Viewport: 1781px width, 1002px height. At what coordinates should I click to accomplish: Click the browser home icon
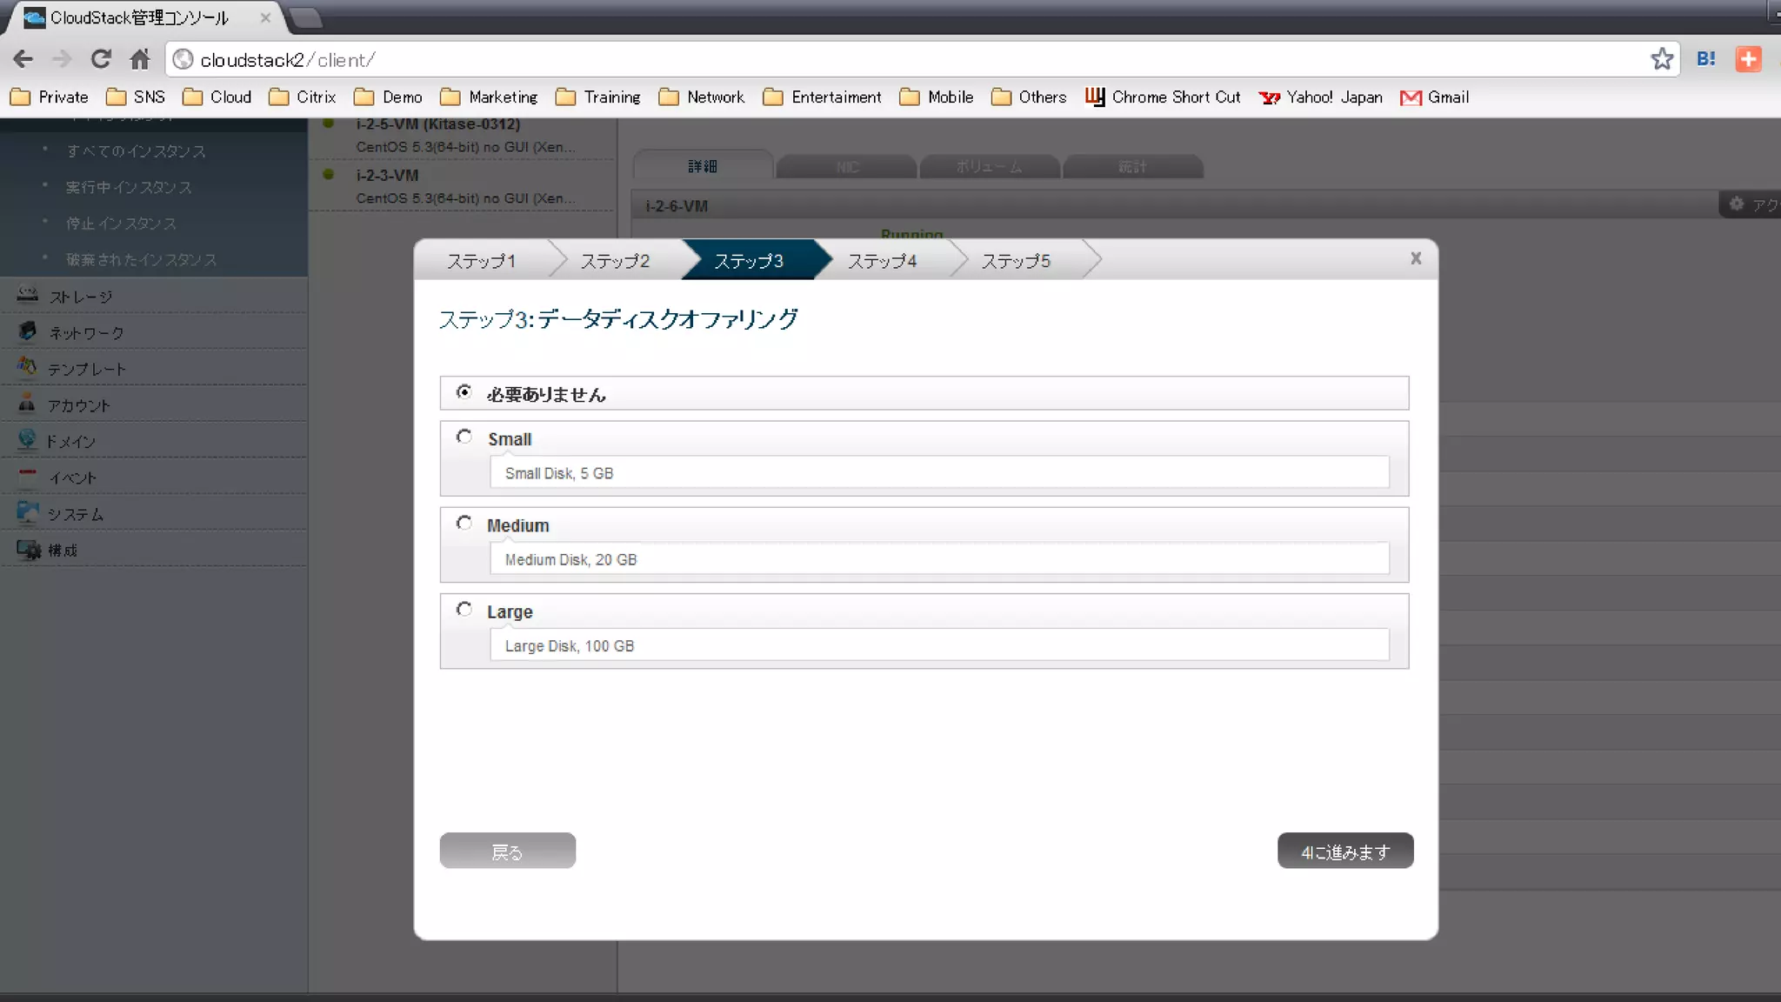tap(140, 59)
